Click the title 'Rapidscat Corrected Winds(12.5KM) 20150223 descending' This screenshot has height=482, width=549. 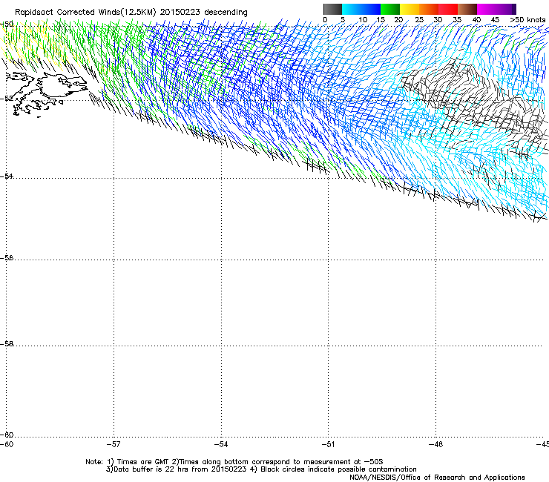coord(131,13)
